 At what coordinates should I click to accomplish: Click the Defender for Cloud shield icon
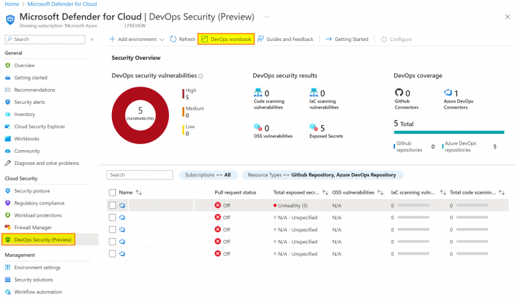pyautogui.click(x=10, y=19)
